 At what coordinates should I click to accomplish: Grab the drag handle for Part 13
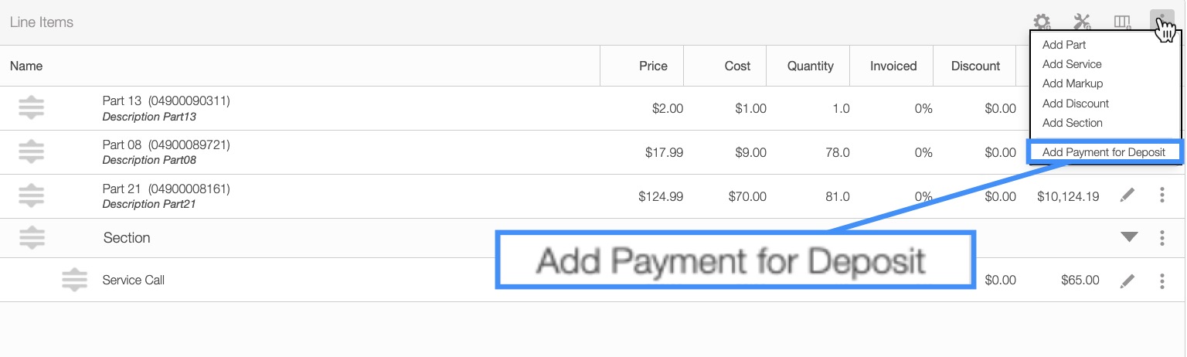tap(31, 108)
